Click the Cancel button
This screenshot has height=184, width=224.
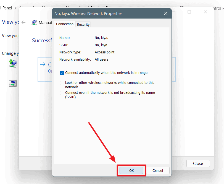tap(158, 170)
